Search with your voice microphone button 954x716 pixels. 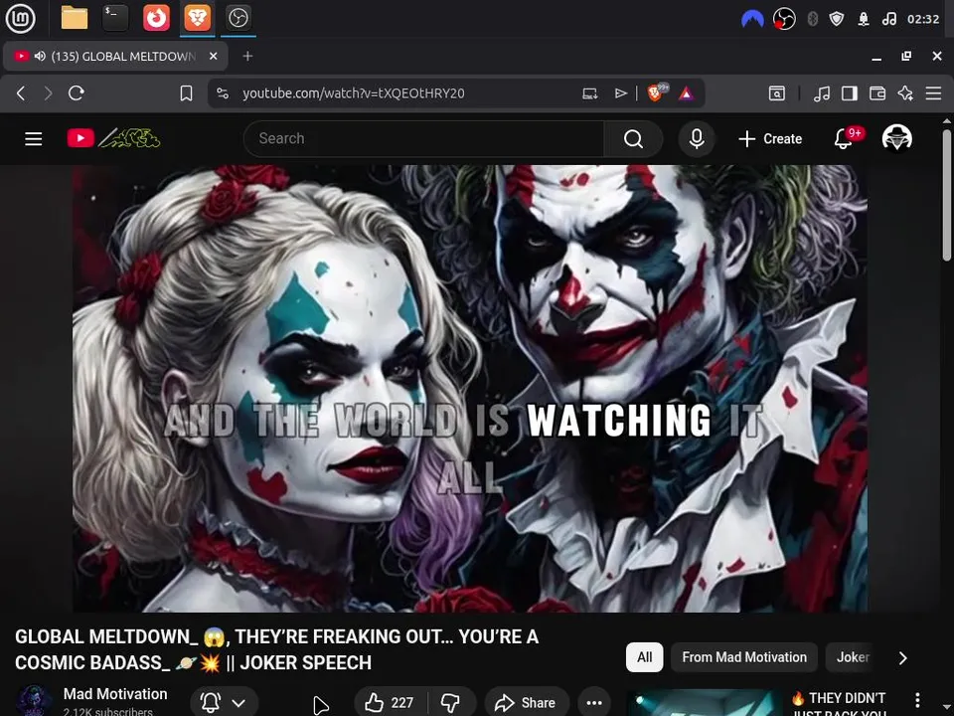coord(697,139)
